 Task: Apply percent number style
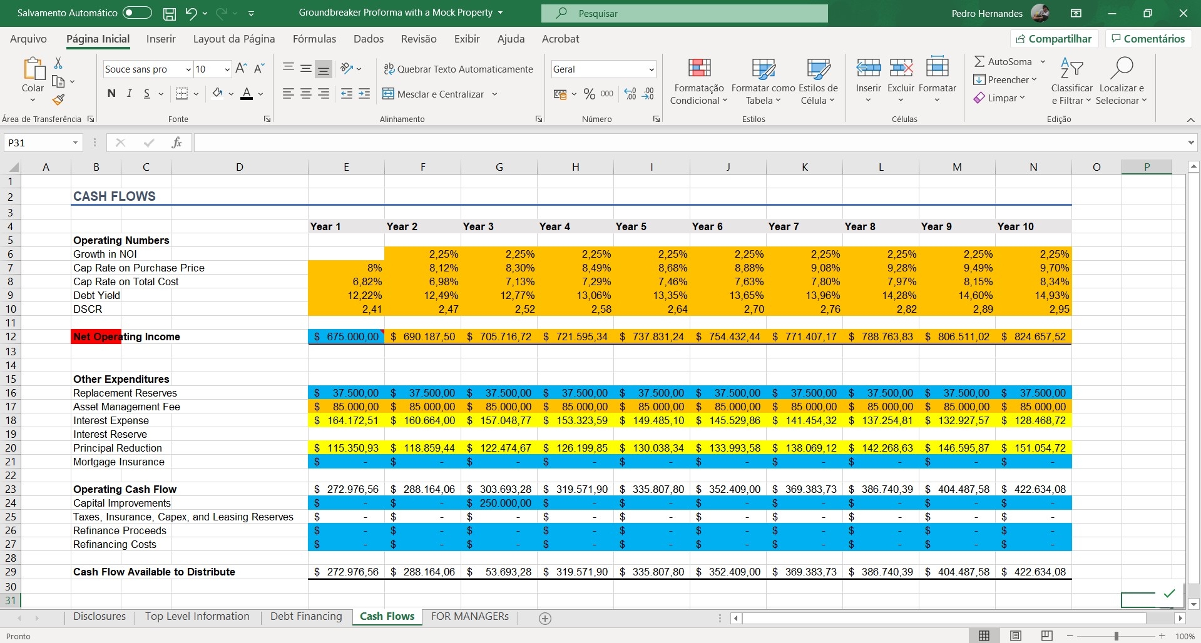point(588,93)
